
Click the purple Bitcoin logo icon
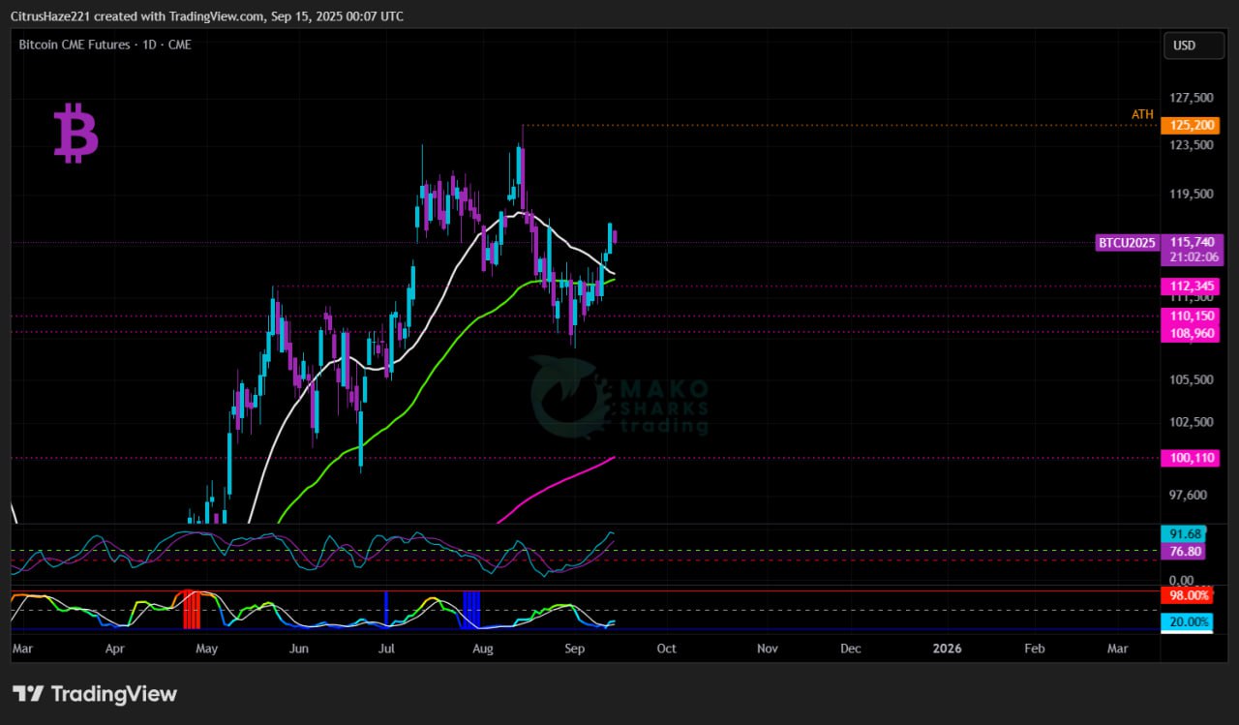click(x=76, y=135)
